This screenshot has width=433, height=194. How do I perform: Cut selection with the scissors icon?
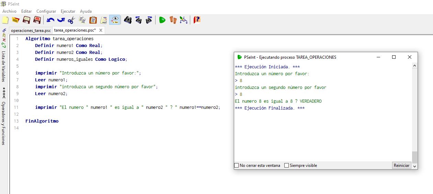pyautogui.click(x=71, y=20)
